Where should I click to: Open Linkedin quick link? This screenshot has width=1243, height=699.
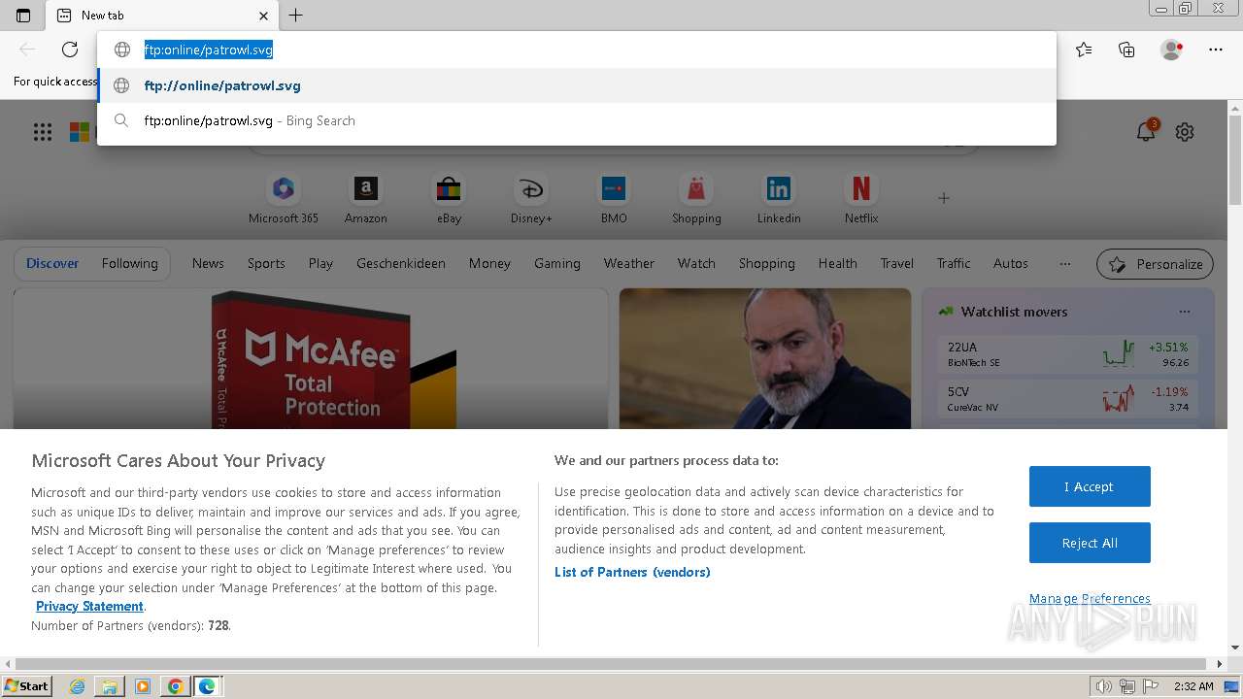pos(779,199)
